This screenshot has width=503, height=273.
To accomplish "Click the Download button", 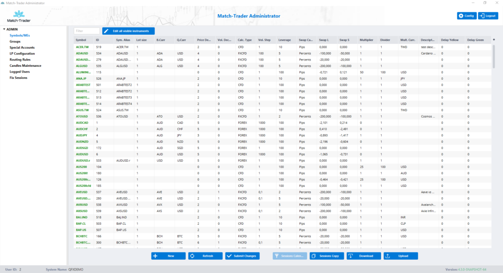I will click(364, 256).
